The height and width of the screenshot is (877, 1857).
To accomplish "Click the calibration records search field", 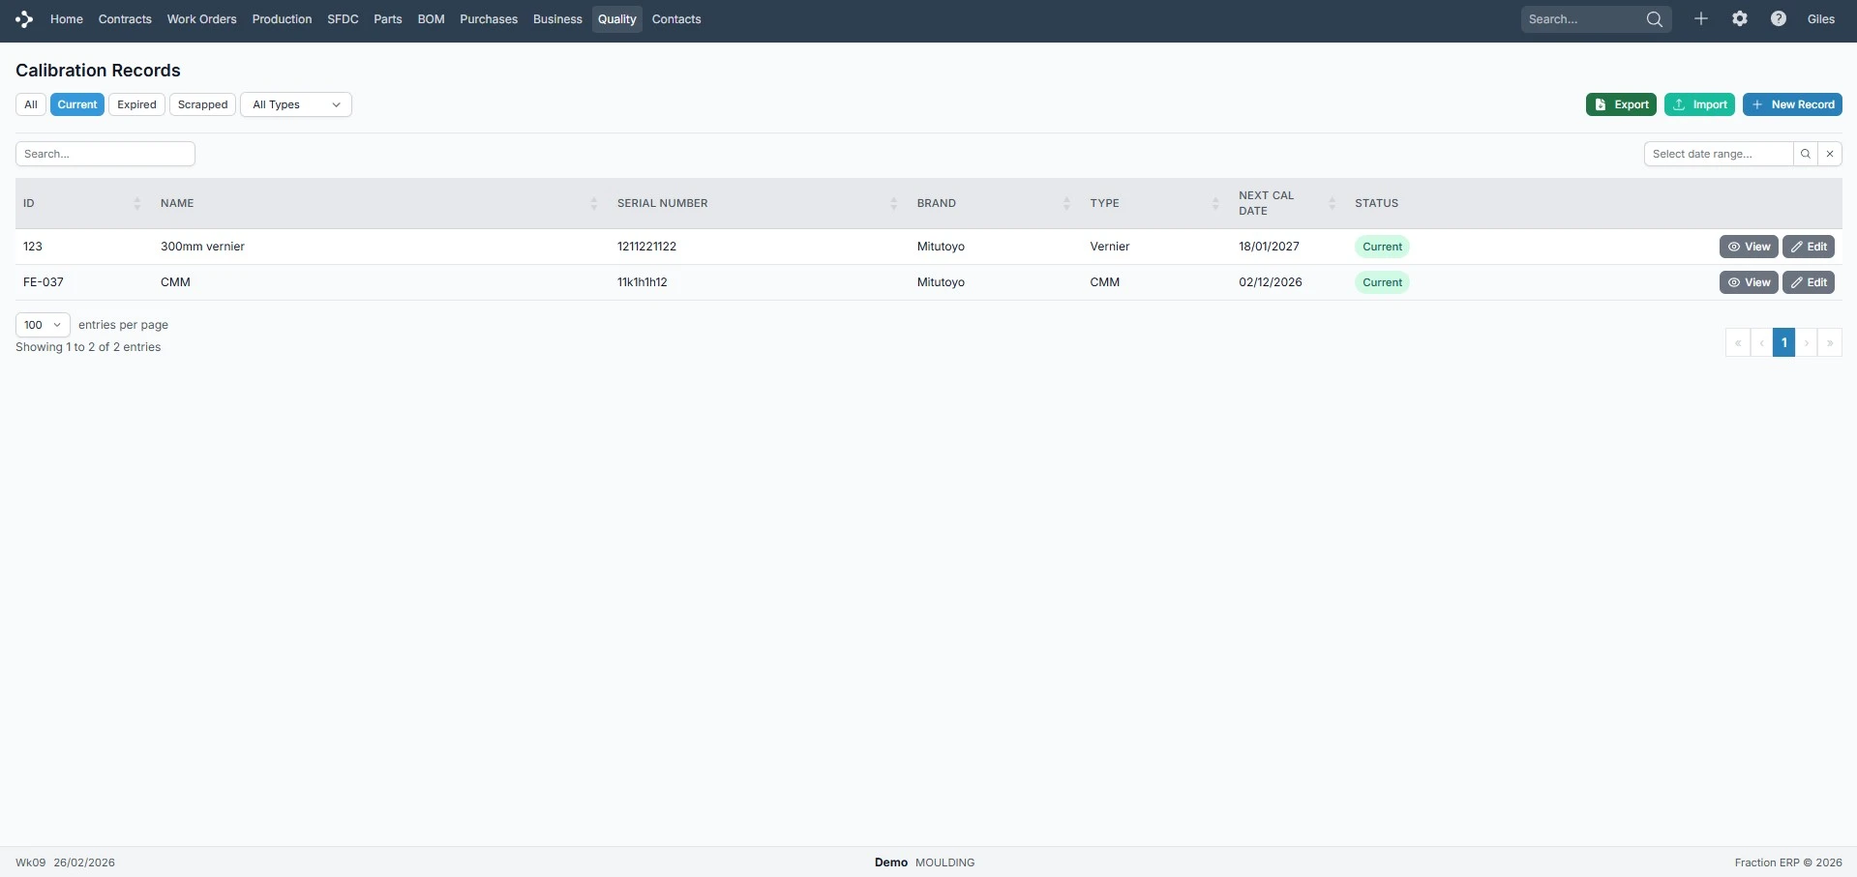I will coord(105,154).
